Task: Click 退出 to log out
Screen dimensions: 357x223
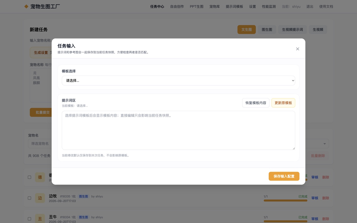Action: [x=310, y=7]
